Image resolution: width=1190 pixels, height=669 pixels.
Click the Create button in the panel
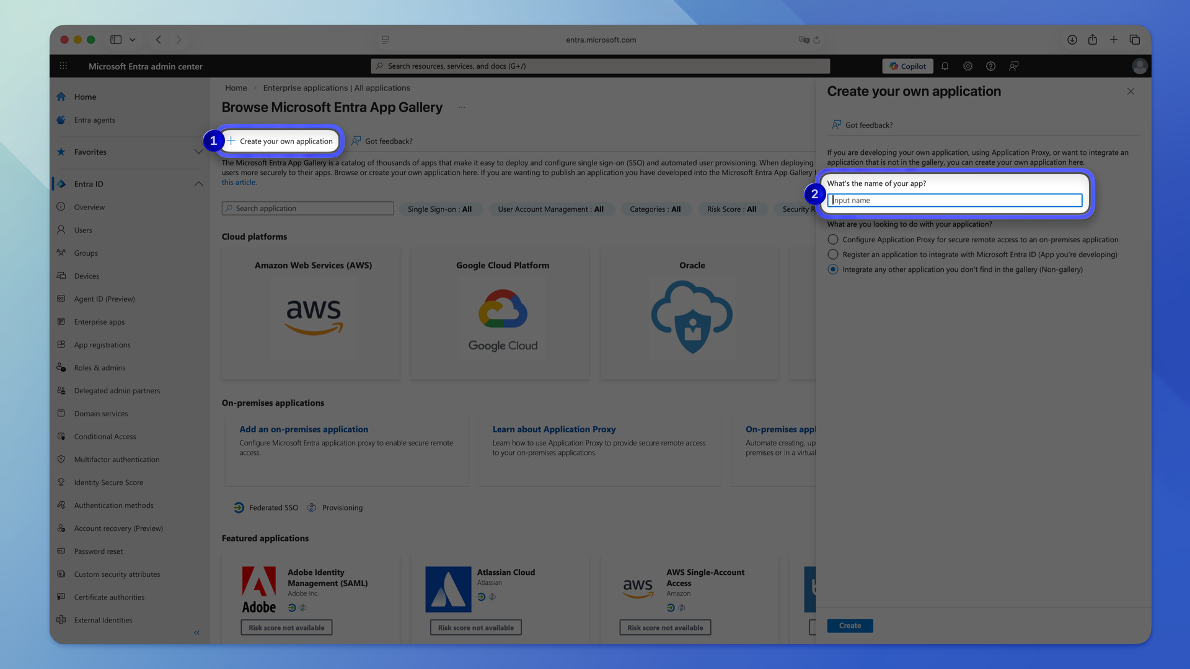point(850,626)
